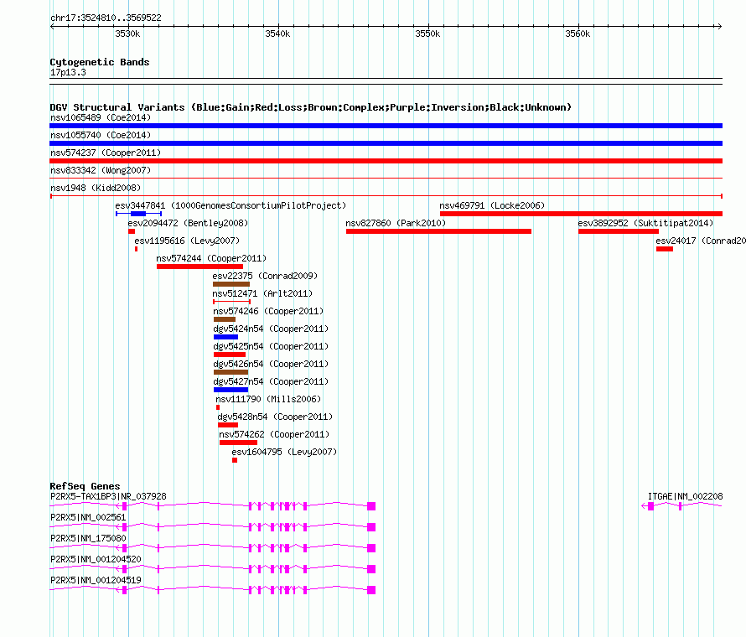
Task: Click the DGV Structural Variants track title
Action: coord(311,107)
